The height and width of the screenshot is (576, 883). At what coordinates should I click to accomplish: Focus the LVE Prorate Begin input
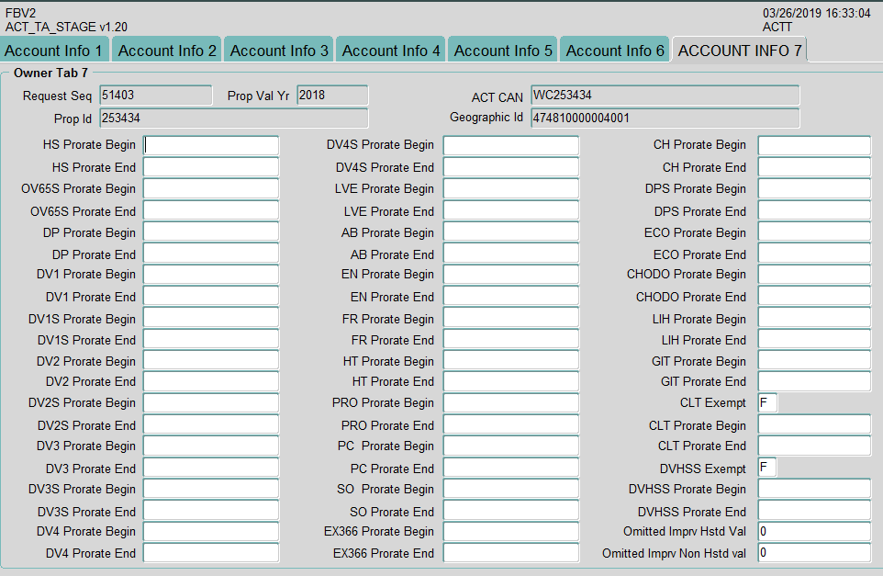(511, 189)
